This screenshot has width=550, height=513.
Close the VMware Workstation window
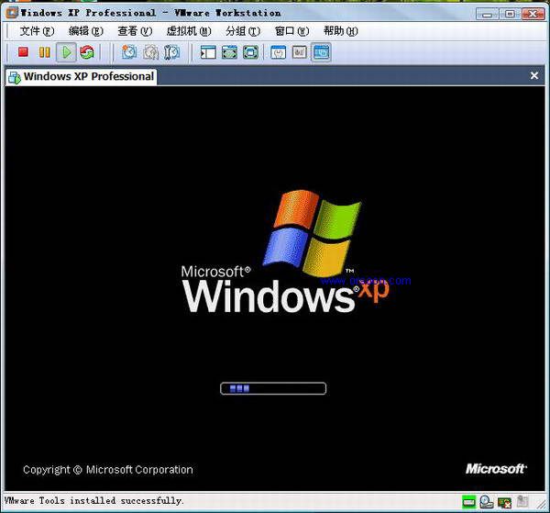click(x=533, y=14)
